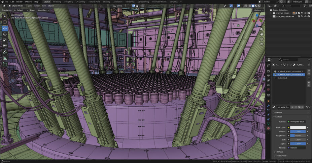Viewport: 312px width, 163px height.
Task: Adjust the Metallic slider
Action: (x=298, y=132)
